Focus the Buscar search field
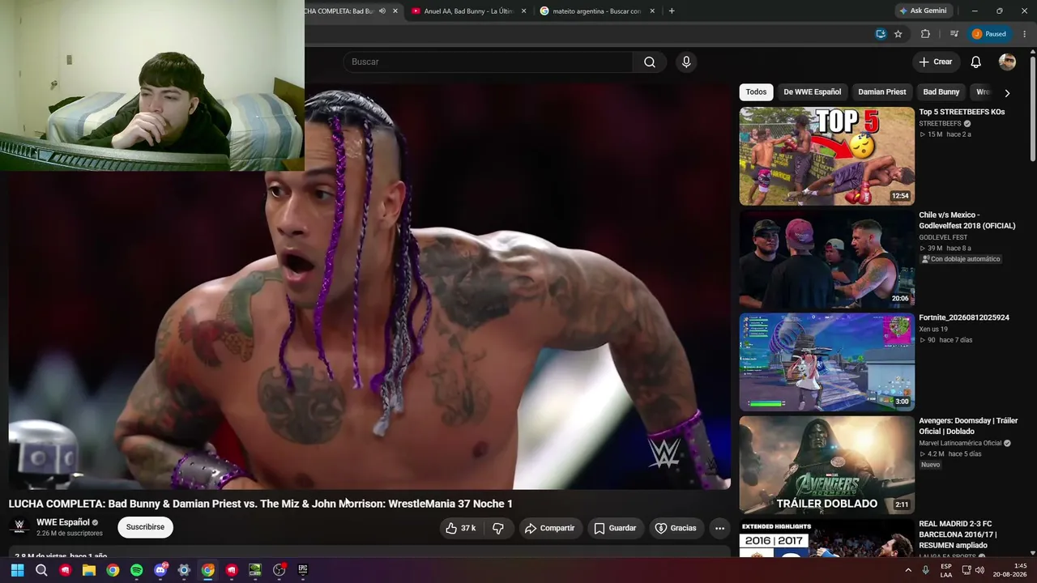Image resolution: width=1037 pixels, height=583 pixels. [x=489, y=62]
